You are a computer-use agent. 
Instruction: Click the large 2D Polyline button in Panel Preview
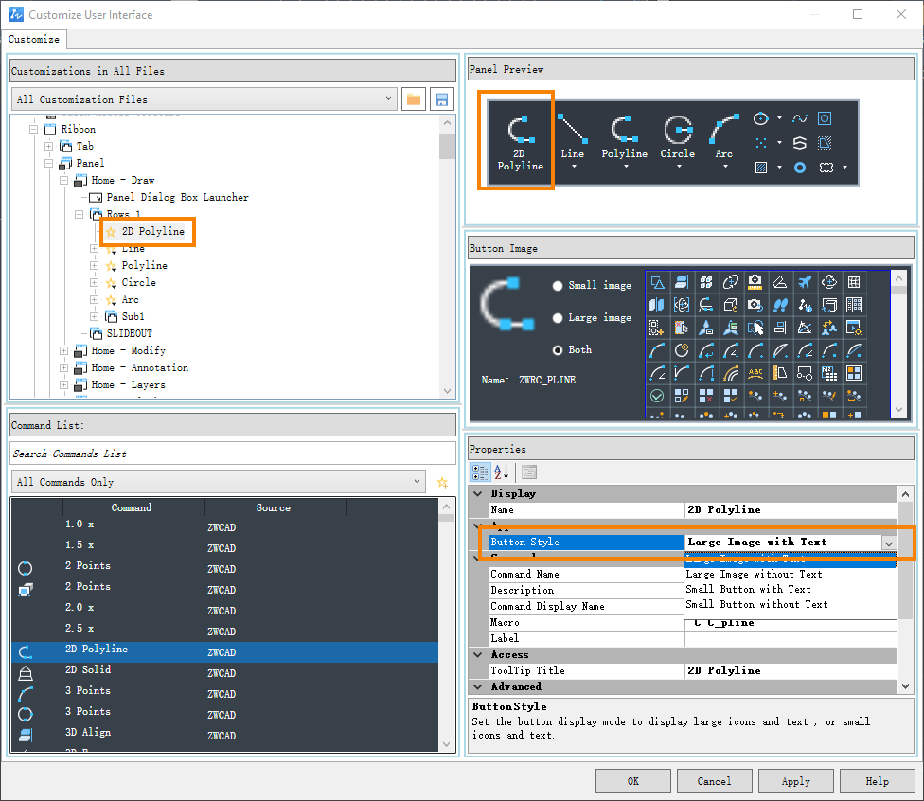tap(520, 141)
